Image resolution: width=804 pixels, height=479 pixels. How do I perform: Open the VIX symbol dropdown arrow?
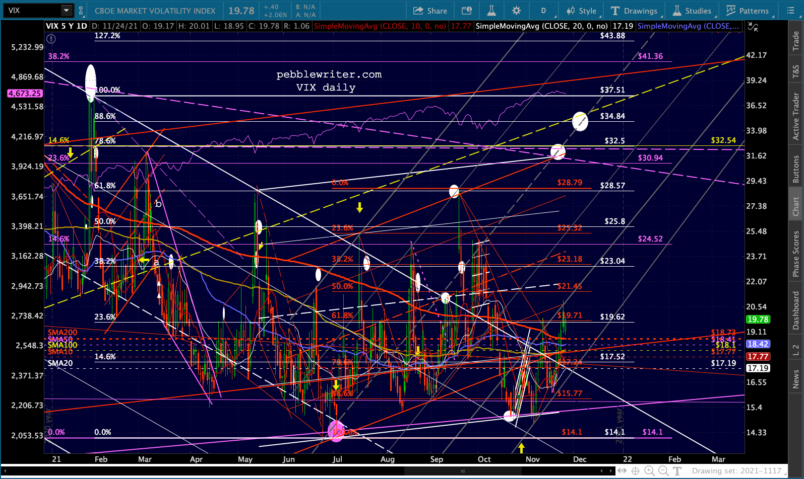[x=67, y=11]
